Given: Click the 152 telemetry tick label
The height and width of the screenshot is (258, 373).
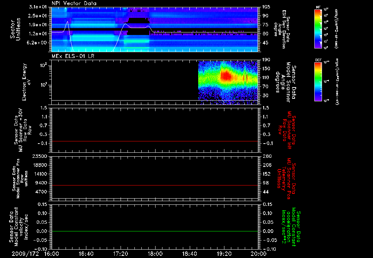Looking at the screenshot, I should click(267, 174).
